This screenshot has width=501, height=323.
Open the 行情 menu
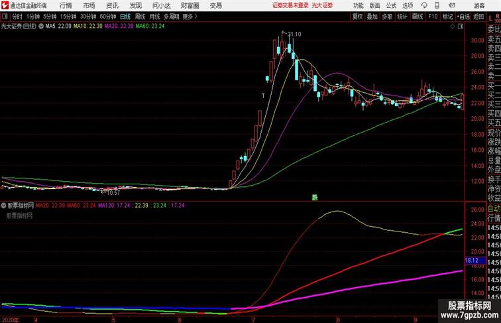tap(66, 5)
